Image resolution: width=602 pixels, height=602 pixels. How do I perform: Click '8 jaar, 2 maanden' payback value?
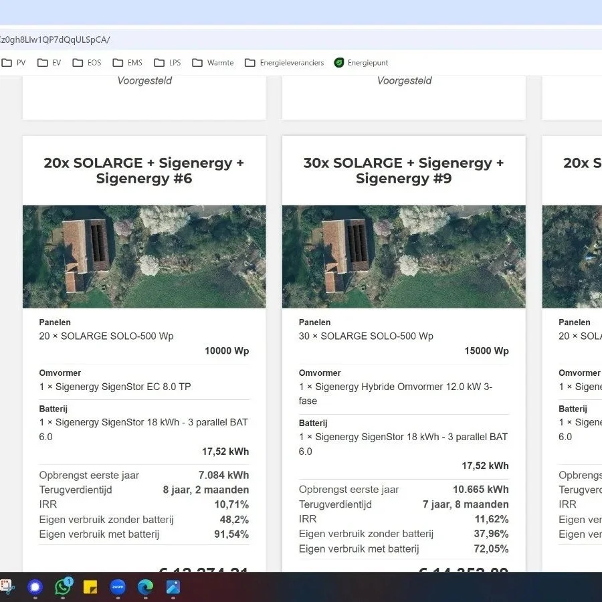206,490
